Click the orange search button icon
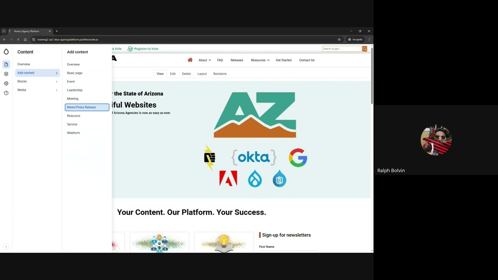 pos(365,49)
